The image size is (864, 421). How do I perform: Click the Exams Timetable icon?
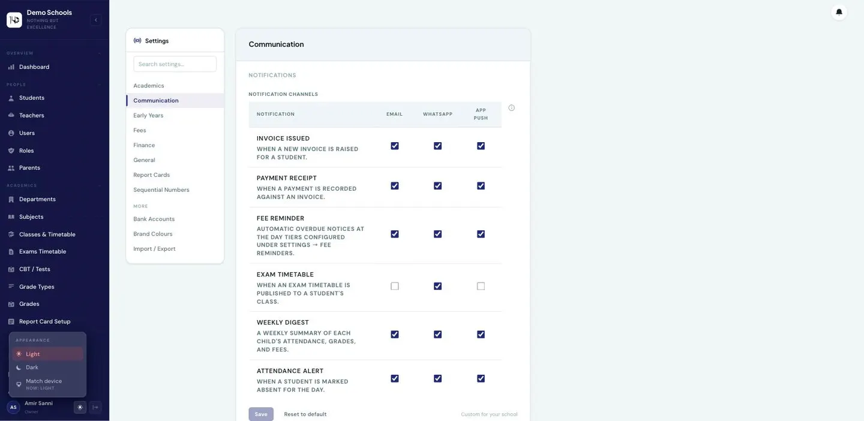[11, 252]
